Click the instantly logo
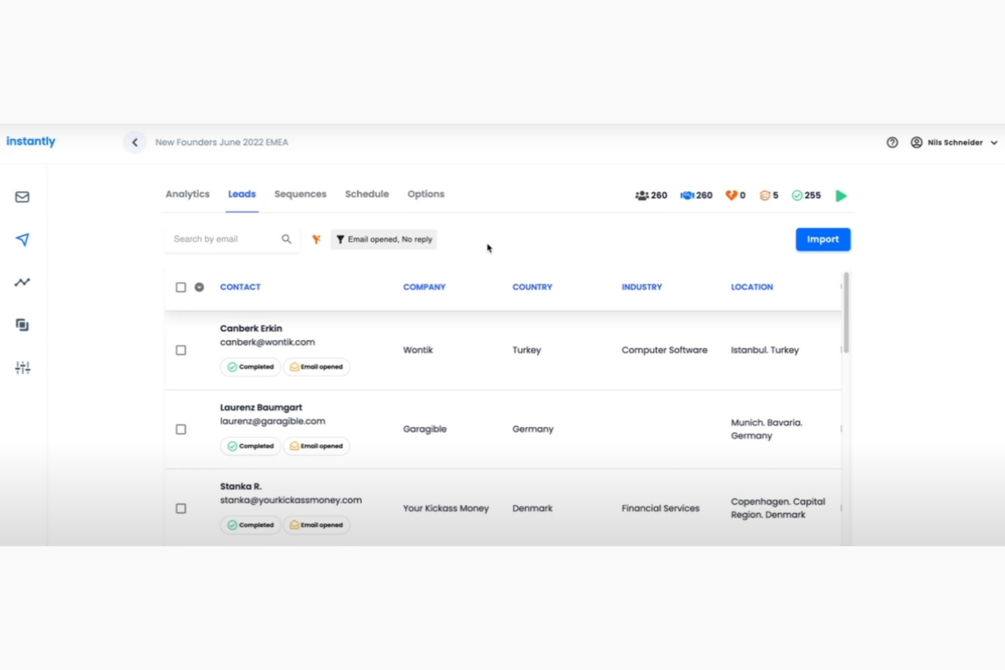Viewport: 1005px width, 670px height. (x=31, y=141)
